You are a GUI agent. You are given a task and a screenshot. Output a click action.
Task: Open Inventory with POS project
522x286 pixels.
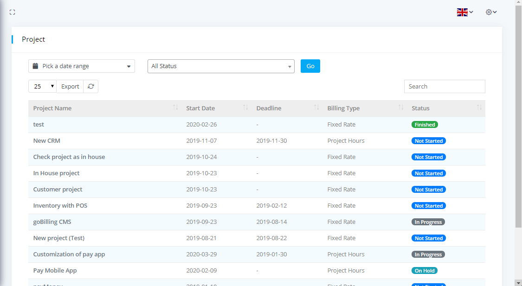pyautogui.click(x=60, y=206)
